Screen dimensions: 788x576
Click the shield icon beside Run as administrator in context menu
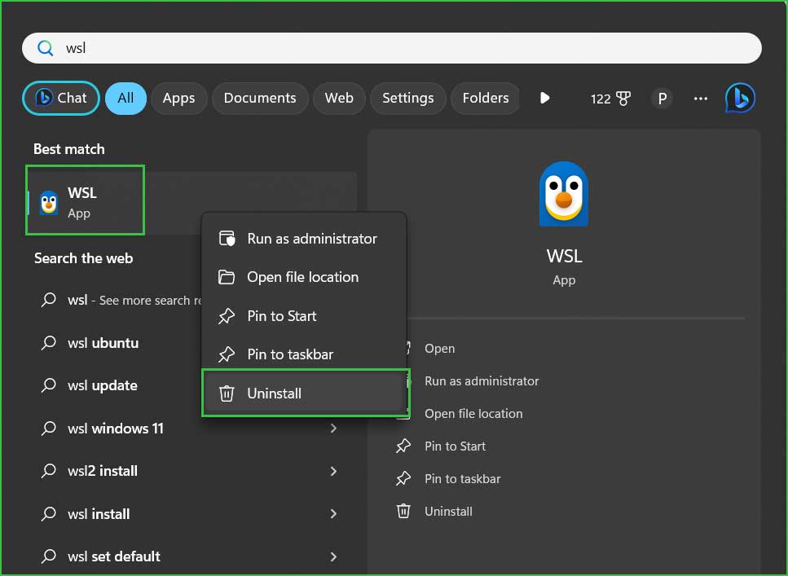[x=227, y=238]
